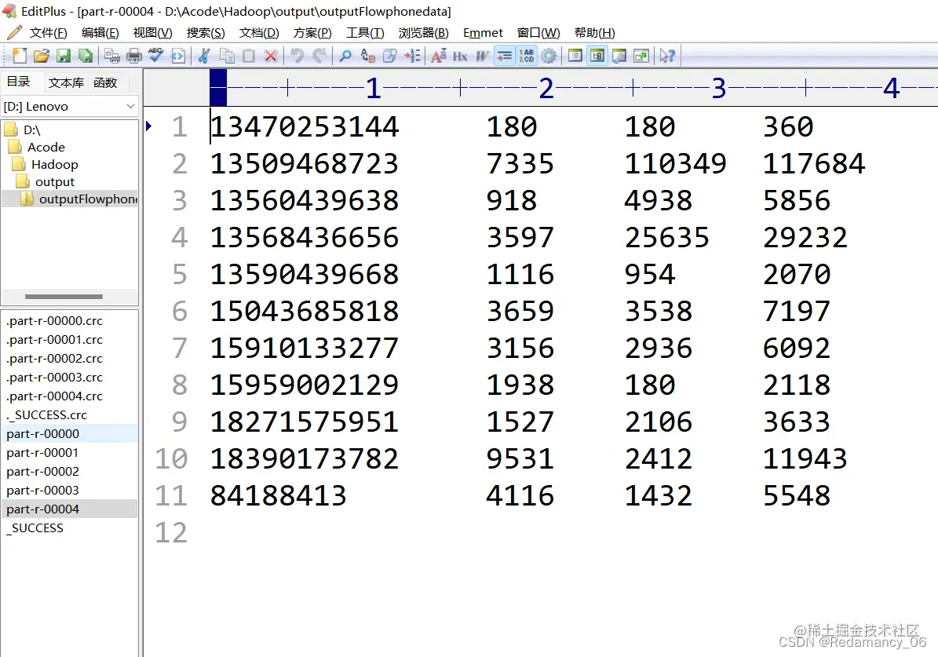Open the 文件(F) menu
938x657 pixels.
point(48,33)
